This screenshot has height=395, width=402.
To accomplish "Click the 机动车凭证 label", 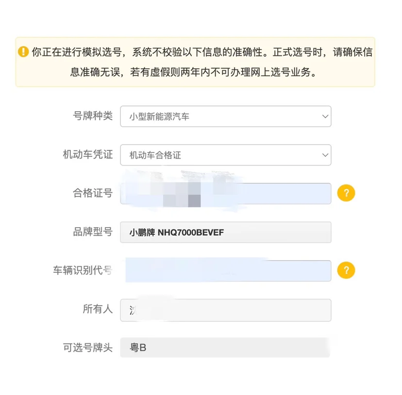I will 88,155.
